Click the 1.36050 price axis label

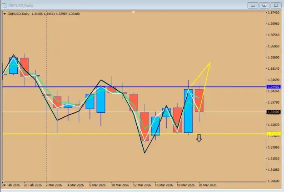click(274, 46)
